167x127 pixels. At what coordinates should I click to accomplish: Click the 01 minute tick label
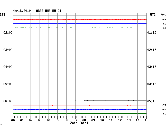(x=22, y=120)
